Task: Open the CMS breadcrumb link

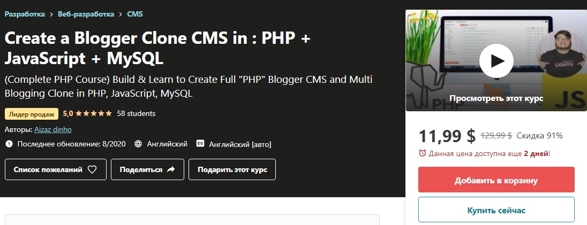Action: coord(135,14)
